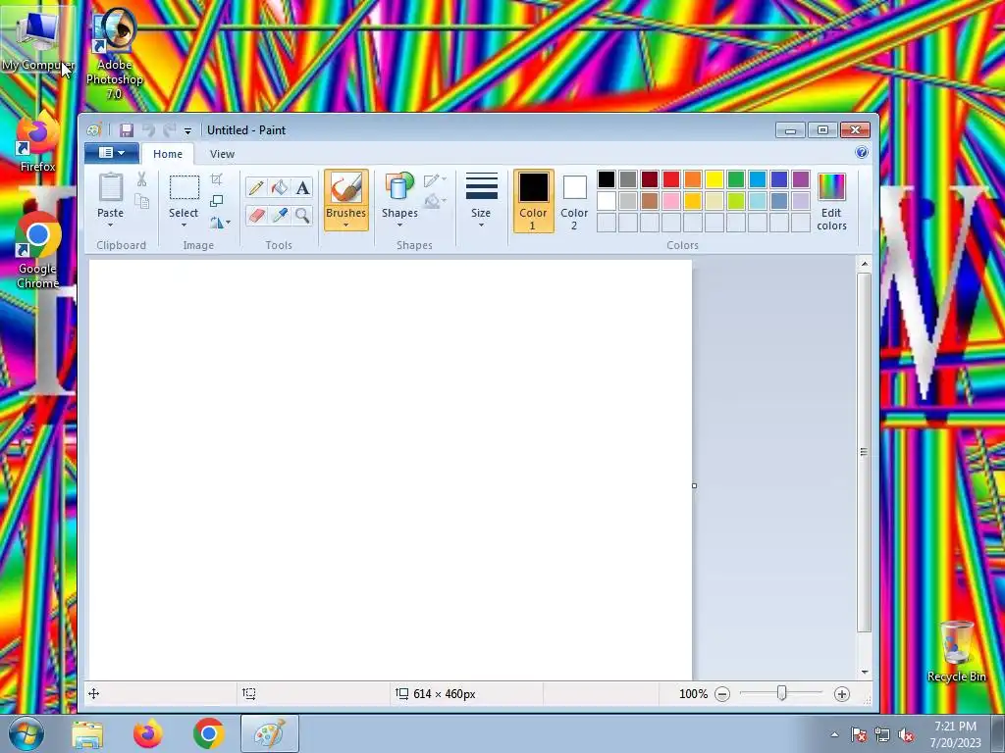The image size is (1005, 753).
Task: Open the Shape outline dropdown
Action: tap(435, 180)
